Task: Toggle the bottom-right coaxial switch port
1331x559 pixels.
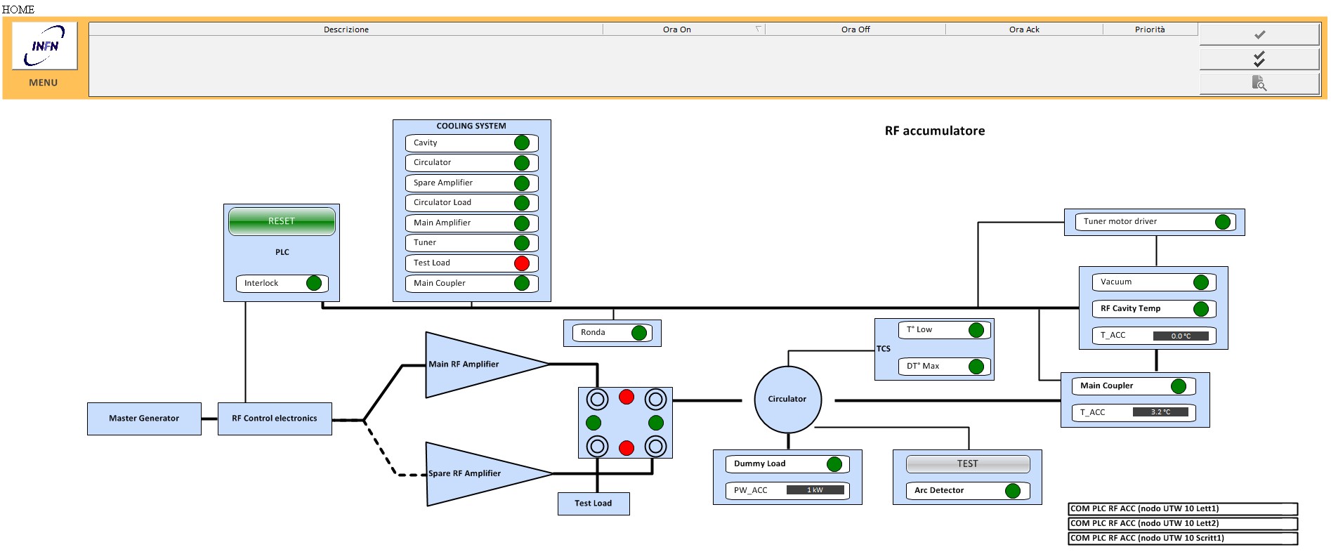Action: (x=655, y=446)
